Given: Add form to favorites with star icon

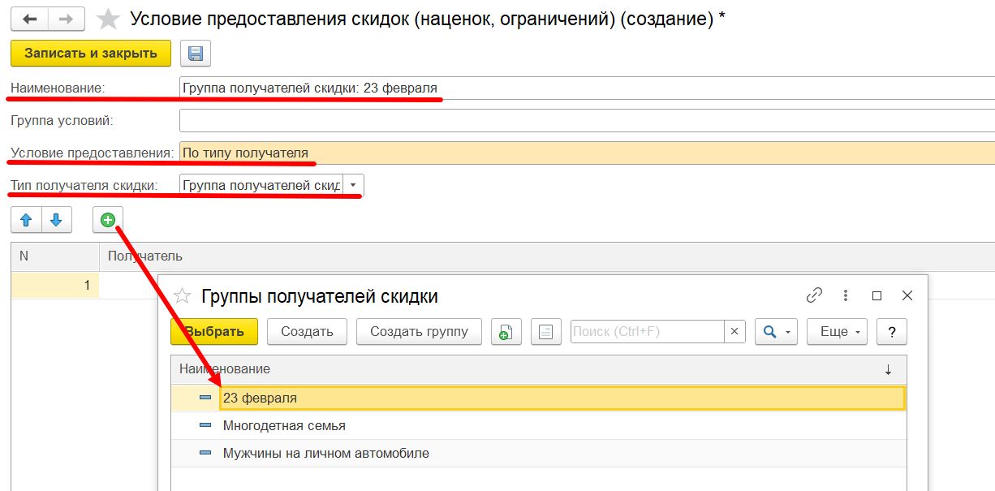Looking at the screenshot, I should click(108, 19).
